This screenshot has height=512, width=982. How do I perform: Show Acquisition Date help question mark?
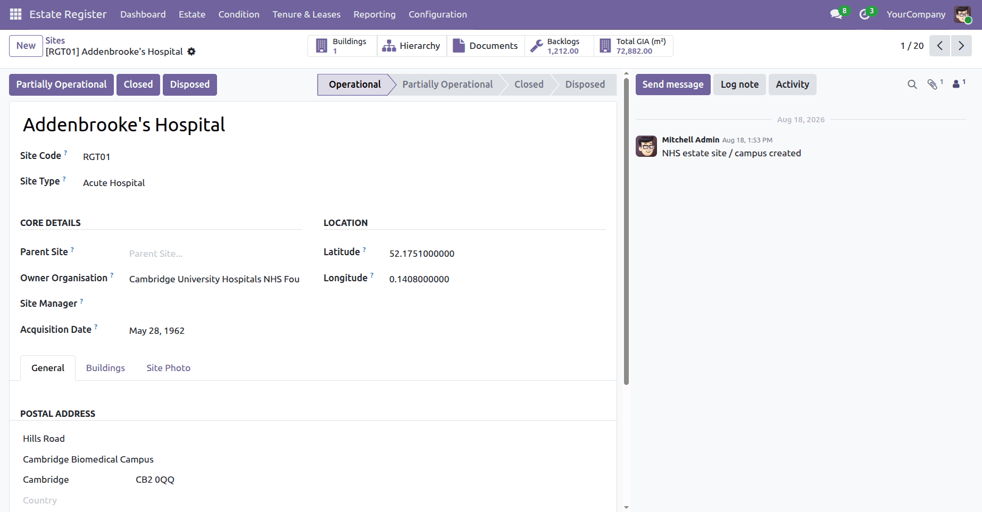(x=96, y=327)
